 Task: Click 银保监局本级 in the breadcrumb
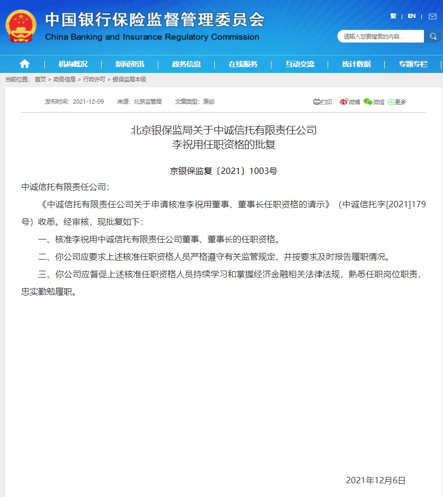click(129, 79)
